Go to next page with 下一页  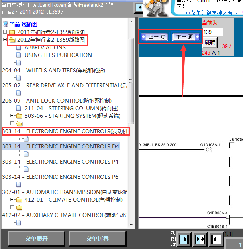coord(186,37)
